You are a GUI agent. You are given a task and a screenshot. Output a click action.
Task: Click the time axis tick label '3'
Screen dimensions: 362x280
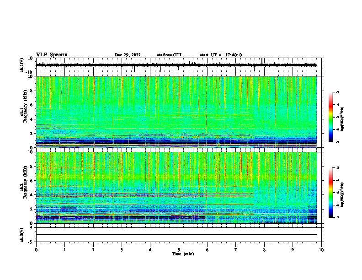tap(122, 249)
